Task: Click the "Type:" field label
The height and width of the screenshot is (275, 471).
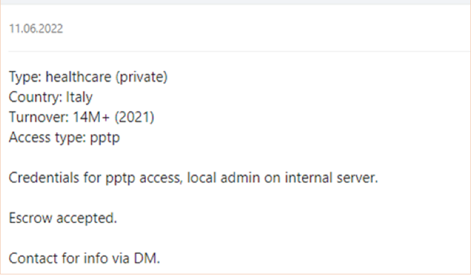Action: (x=22, y=78)
